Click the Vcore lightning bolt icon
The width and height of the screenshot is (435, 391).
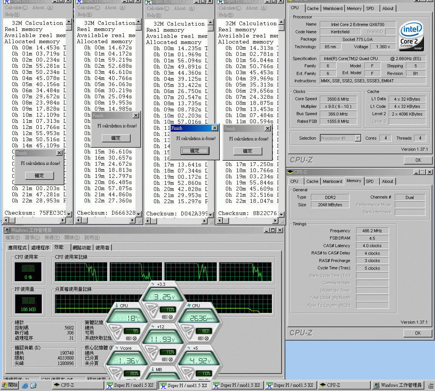[x=117, y=348]
